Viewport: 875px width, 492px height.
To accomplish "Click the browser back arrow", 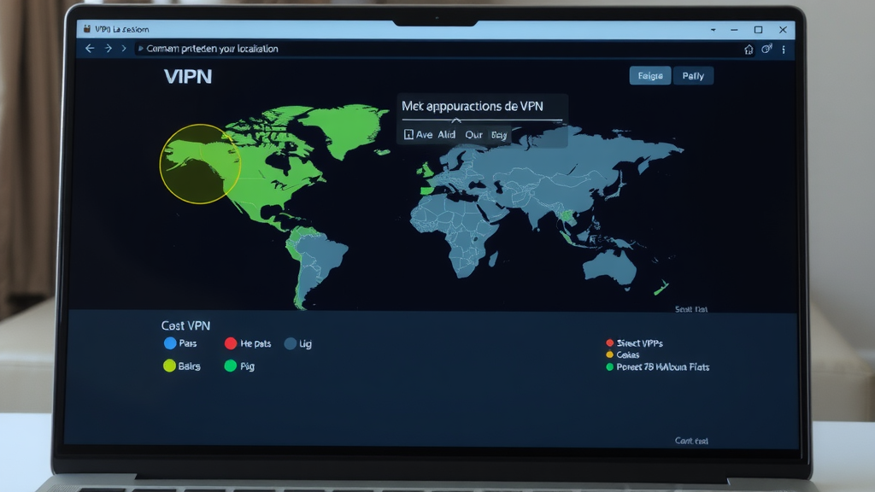I will (x=90, y=49).
